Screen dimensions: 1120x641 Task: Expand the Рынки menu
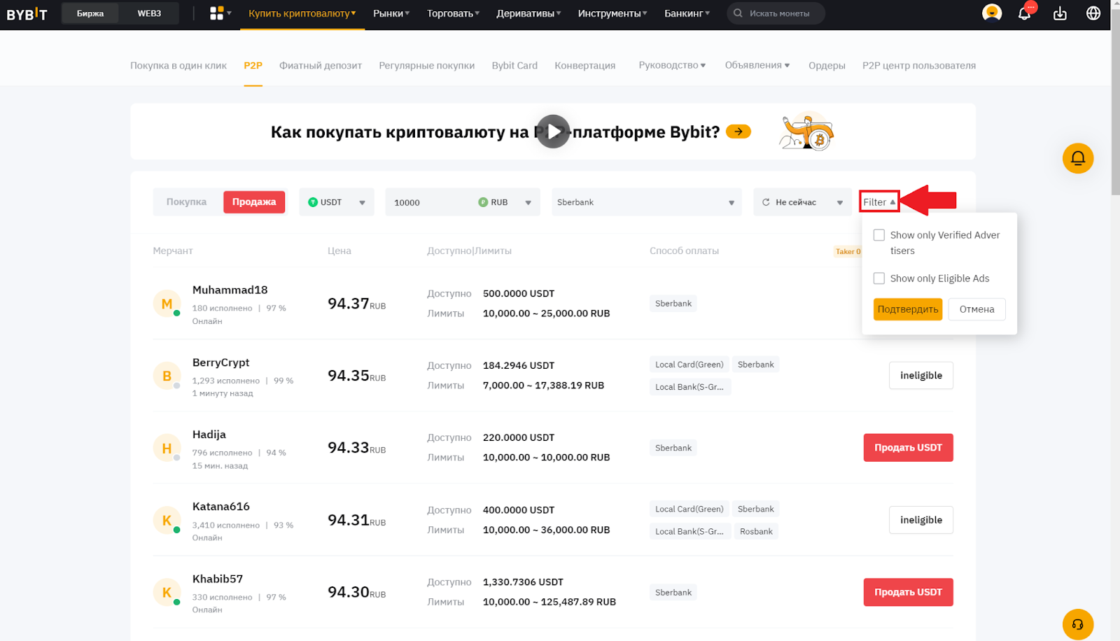[391, 13]
